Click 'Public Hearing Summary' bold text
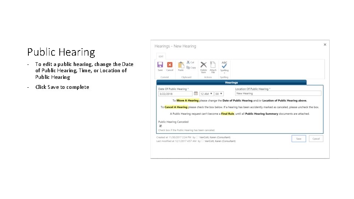Screen dimensions: 354x199 coord(262,114)
